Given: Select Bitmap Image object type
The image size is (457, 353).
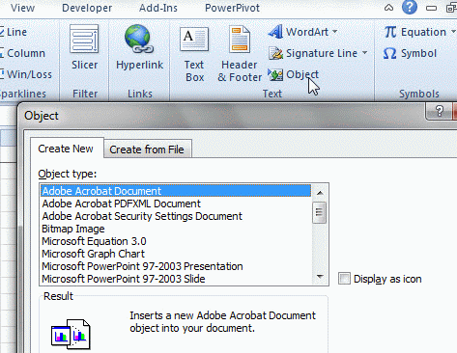Looking at the screenshot, I should pyautogui.click(x=176, y=229).
